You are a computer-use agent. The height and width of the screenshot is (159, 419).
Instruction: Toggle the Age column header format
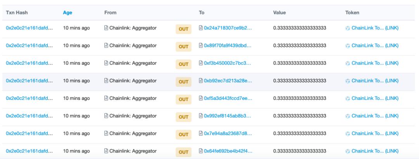(68, 12)
